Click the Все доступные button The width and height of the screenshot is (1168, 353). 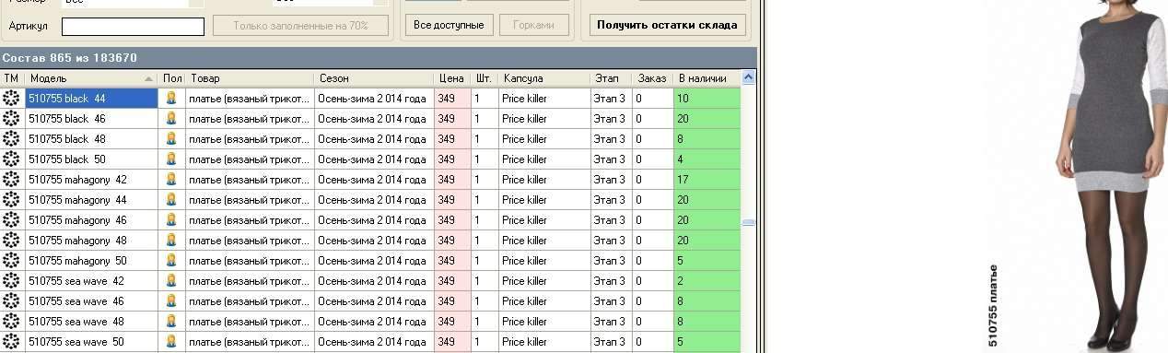(449, 25)
